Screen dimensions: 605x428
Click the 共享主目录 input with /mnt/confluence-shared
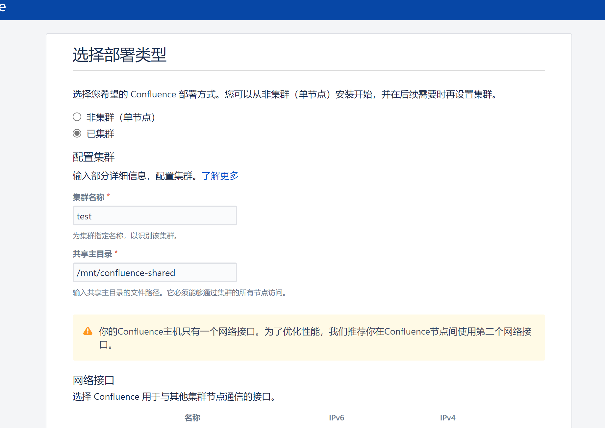pos(155,272)
